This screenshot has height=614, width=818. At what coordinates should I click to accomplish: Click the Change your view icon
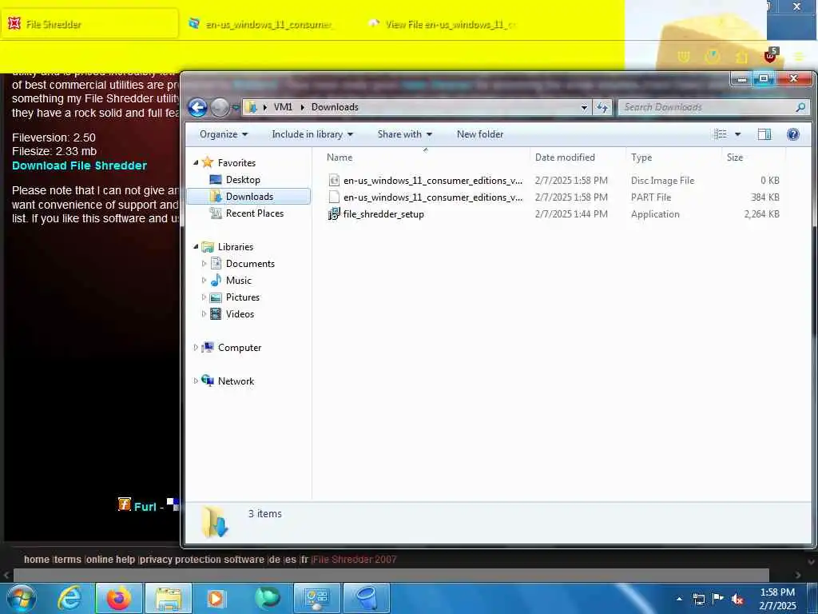pyautogui.click(x=721, y=134)
